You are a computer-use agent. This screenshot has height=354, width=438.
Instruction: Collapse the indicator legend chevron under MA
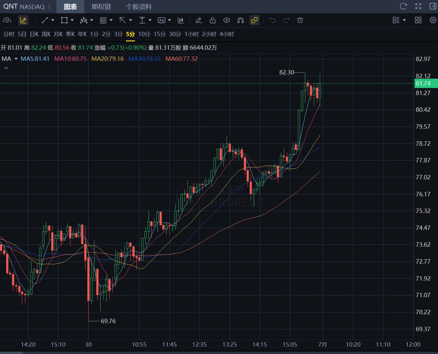pos(5,68)
